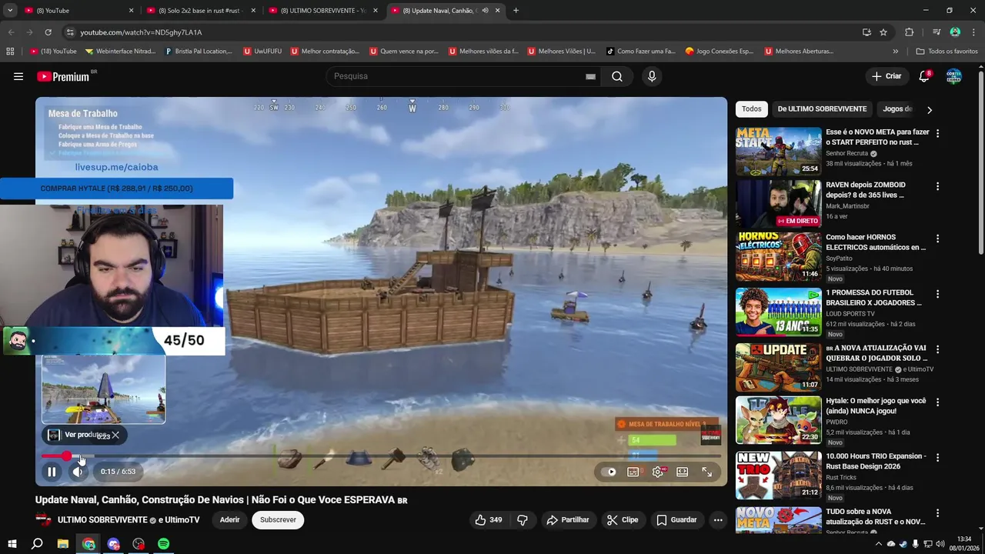This screenshot has height=554, width=985.
Task: Switch to theater mode
Action: [683, 472]
